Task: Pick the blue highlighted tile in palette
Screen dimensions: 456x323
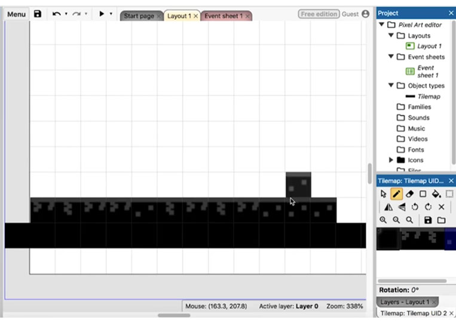Action: pos(450,239)
